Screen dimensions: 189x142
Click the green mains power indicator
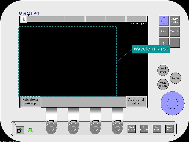[30, 130]
